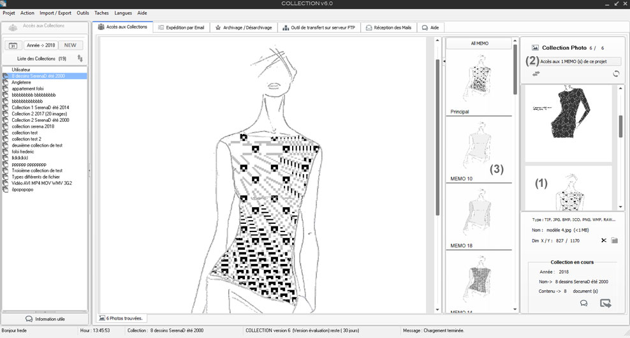Image resolution: width=630 pixels, height=338 pixels.
Task: Click the refresh icon under Collection Photo
Action: [616, 74]
